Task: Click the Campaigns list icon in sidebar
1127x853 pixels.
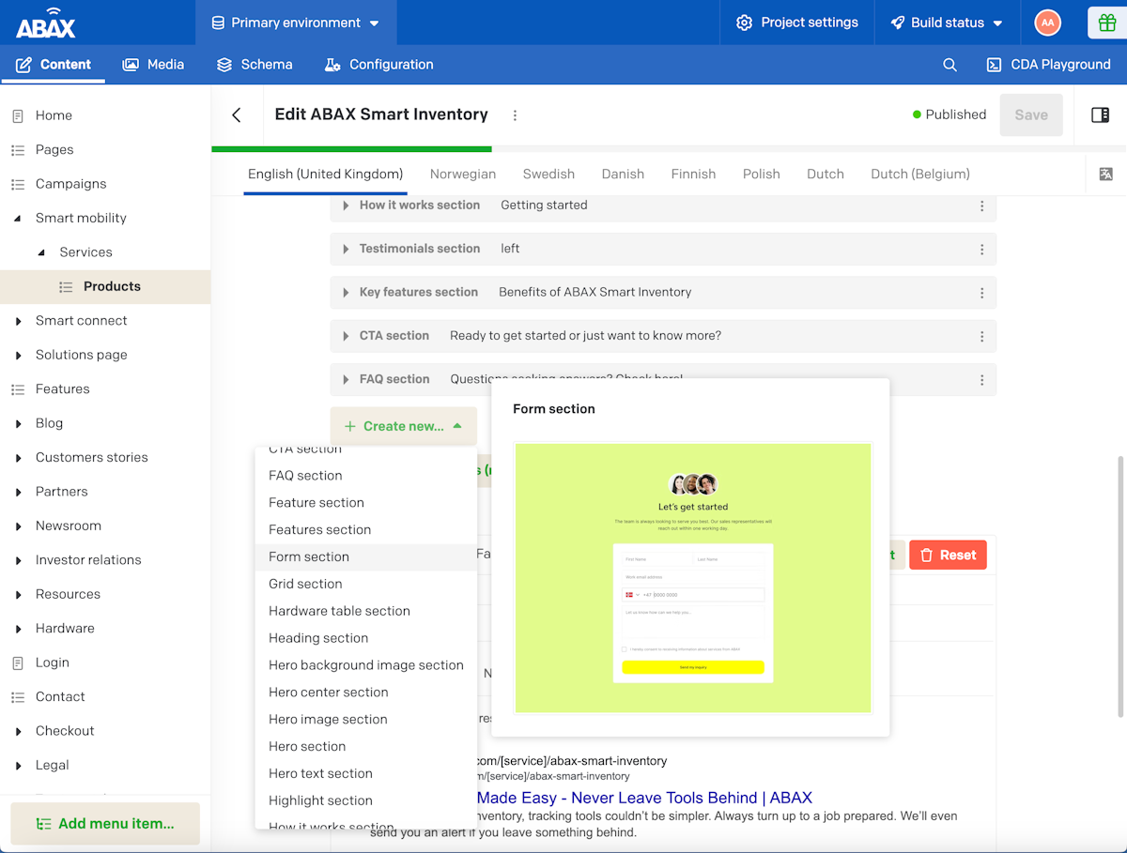Action: click(x=17, y=184)
